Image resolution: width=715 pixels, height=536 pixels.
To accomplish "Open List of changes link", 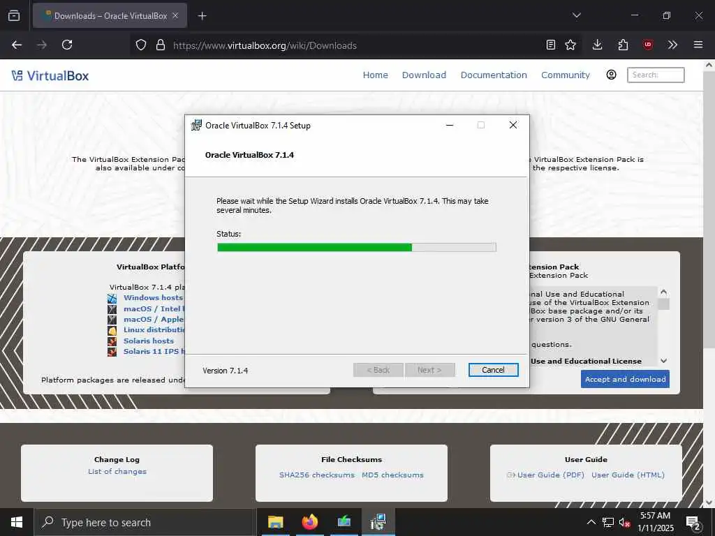I will coord(117,471).
